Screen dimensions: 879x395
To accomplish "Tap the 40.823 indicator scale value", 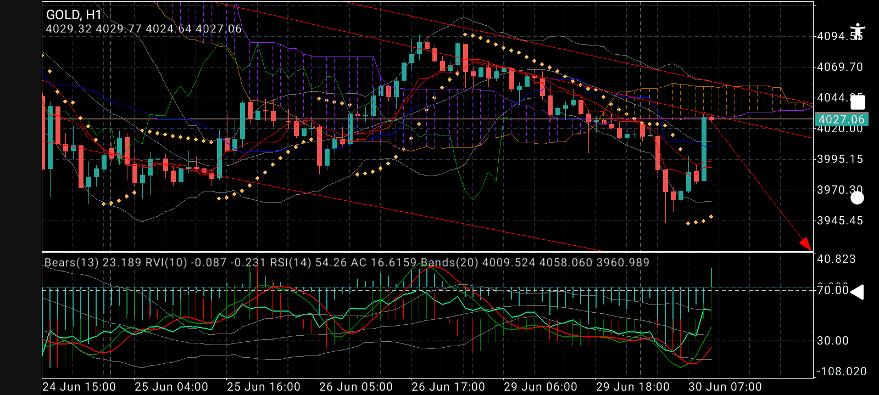I will pos(836,259).
